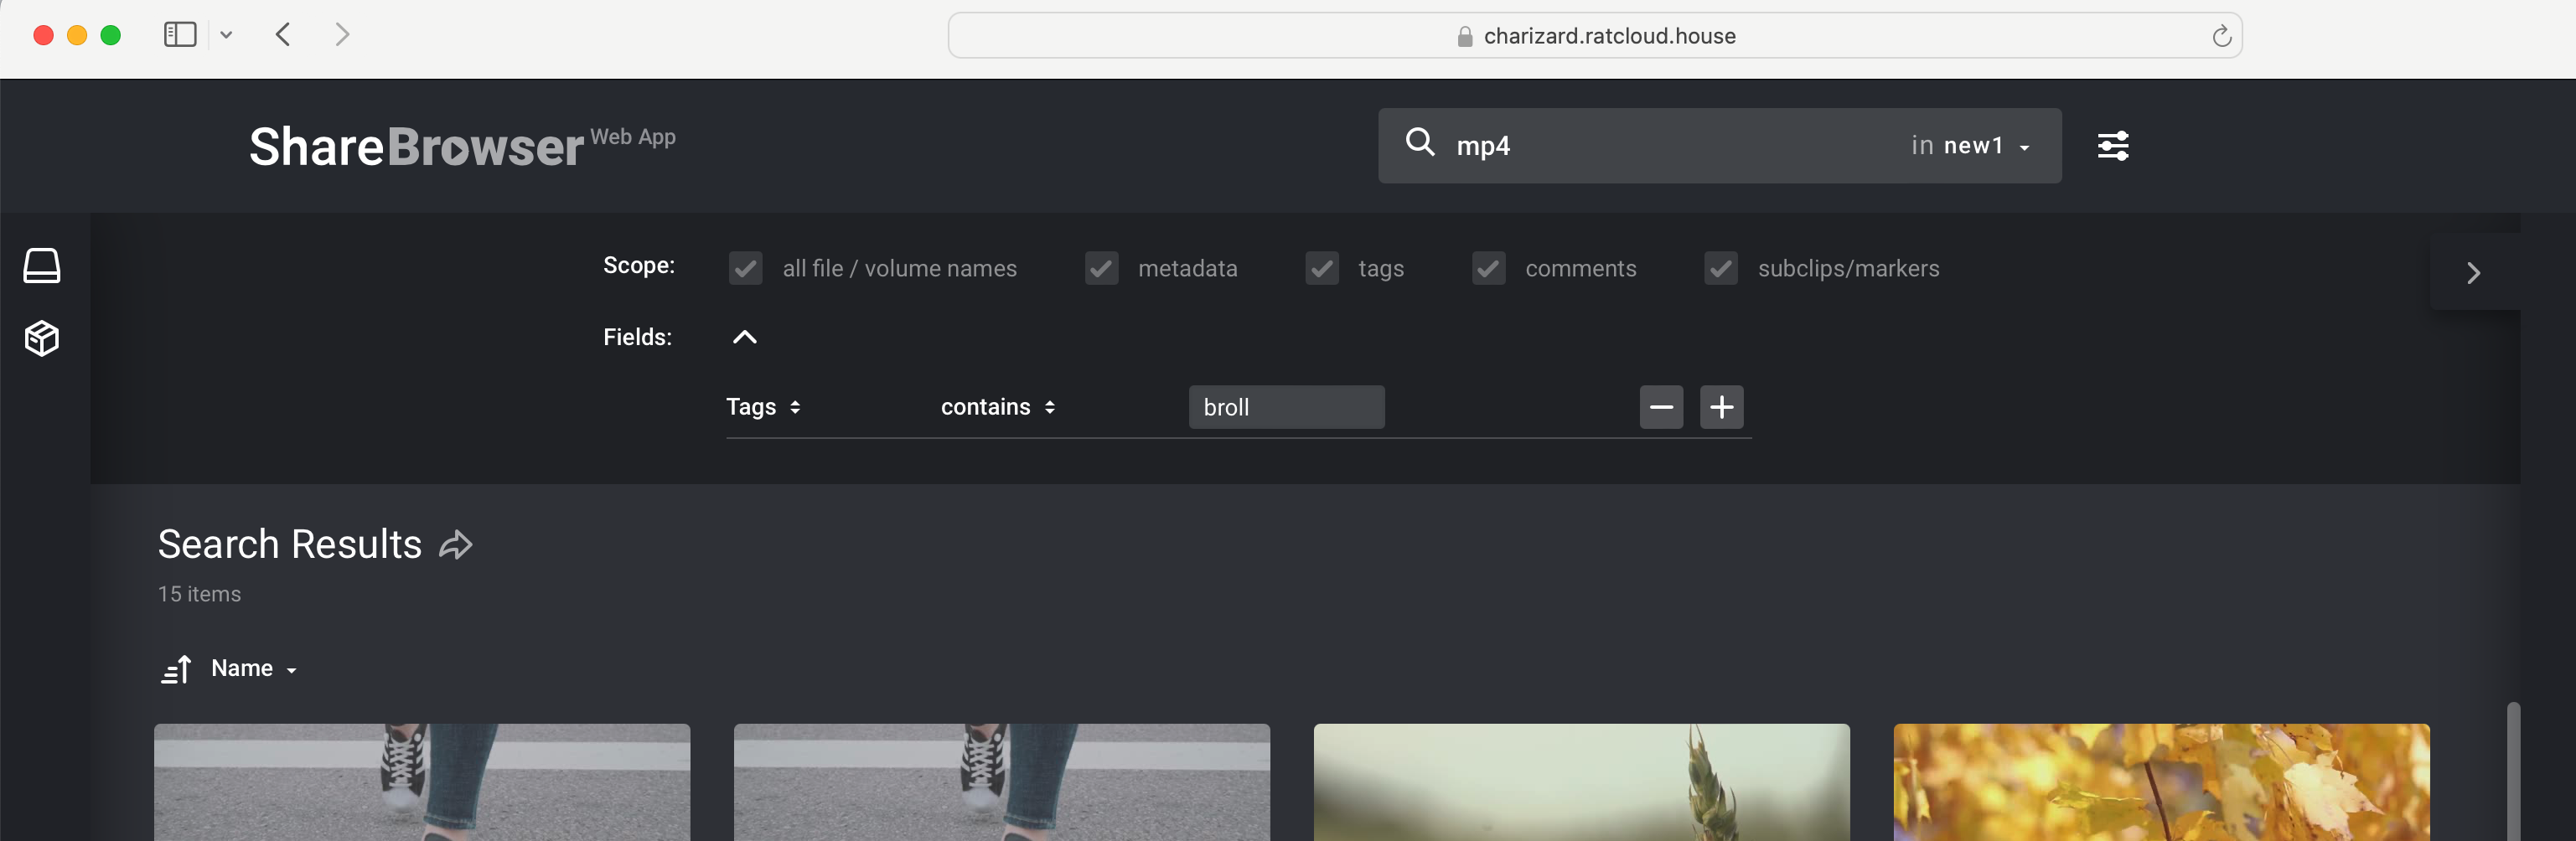Image resolution: width=2576 pixels, height=841 pixels.
Task: Click the Safari sidebar toggle icon
Action: click(180, 35)
